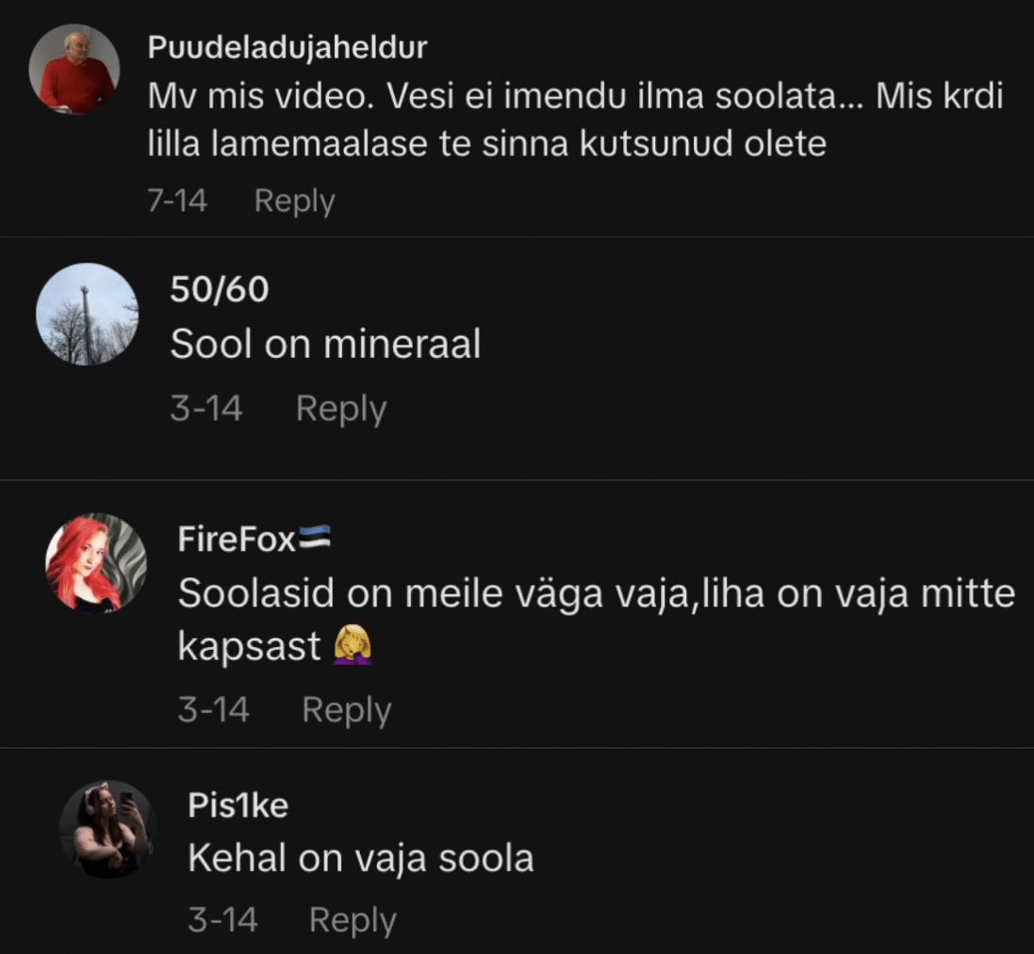Click the 50/60 username

(219, 289)
